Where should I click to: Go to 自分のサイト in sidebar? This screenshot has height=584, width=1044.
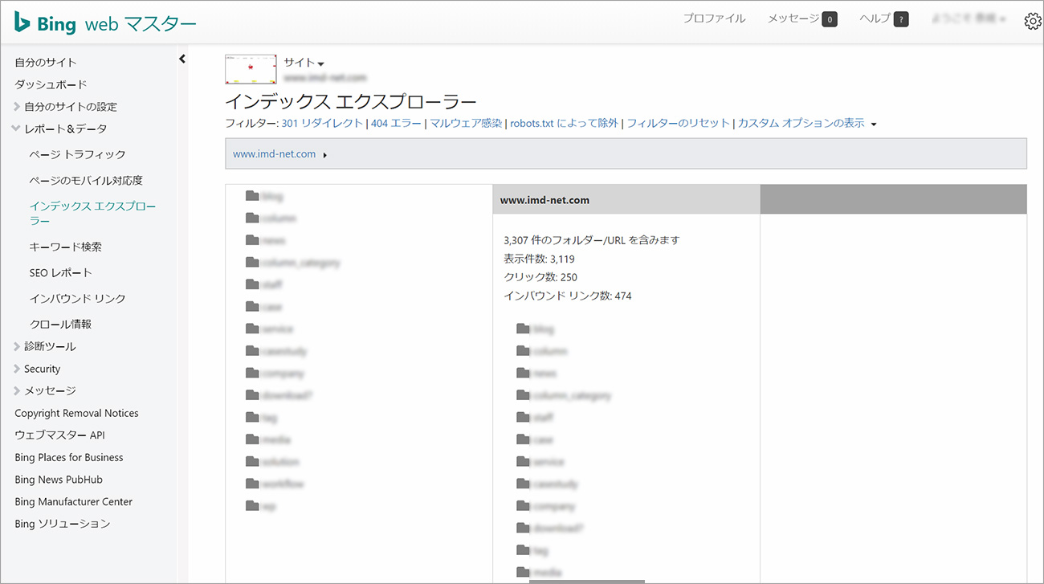click(46, 62)
